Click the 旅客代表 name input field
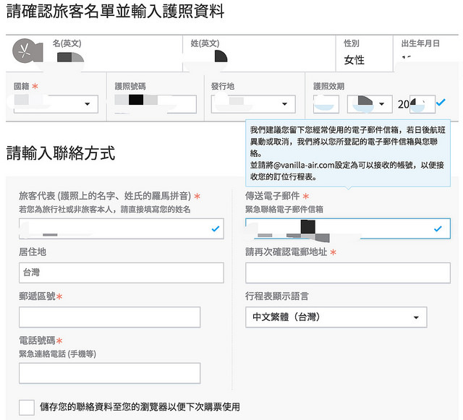 [116, 229]
